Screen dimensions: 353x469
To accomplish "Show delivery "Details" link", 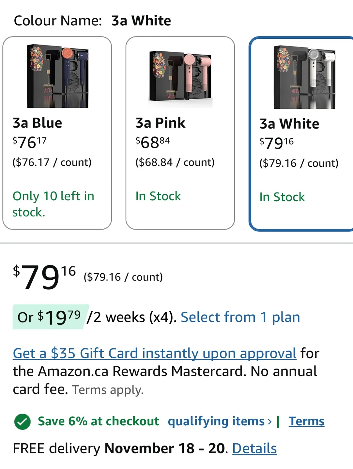I will (254, 448).
